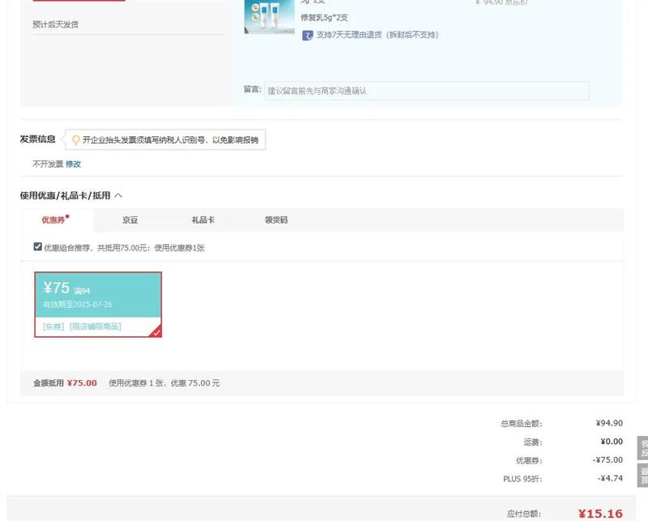Click the 7-day return policy badge icon

308,35
